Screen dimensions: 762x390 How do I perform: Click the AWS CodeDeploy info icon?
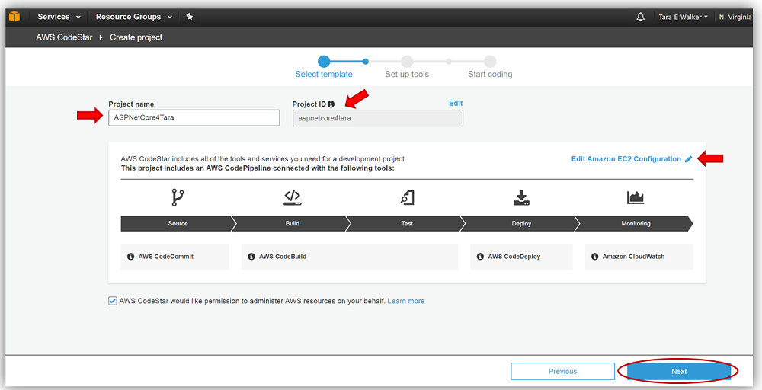pyautogui.click(x=480, y=257)
